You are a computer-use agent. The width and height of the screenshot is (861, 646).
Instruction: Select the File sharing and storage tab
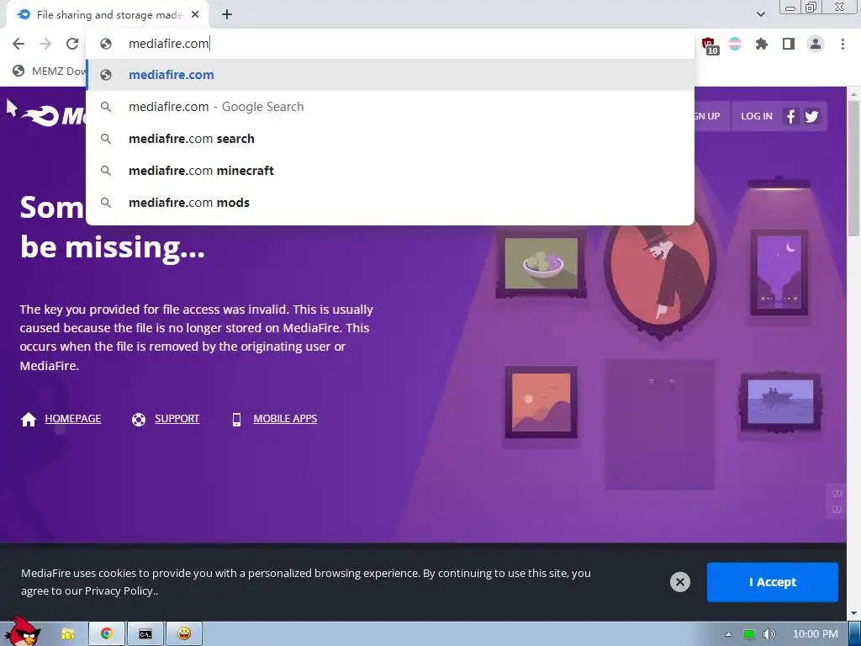point(108,15)
